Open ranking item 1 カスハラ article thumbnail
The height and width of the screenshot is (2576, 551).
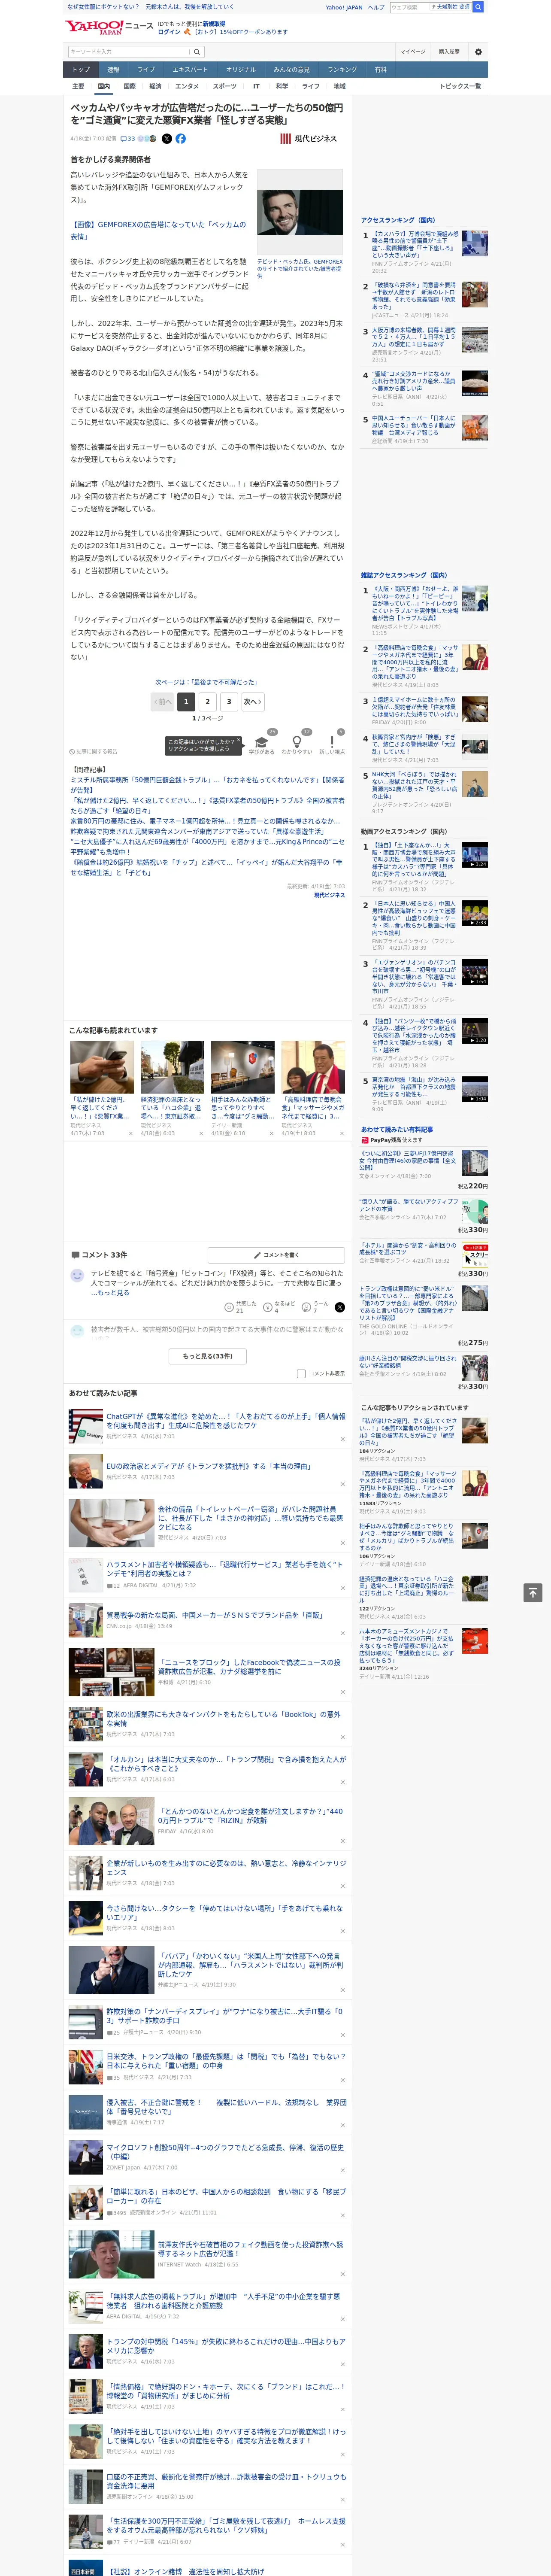(475, 243)
